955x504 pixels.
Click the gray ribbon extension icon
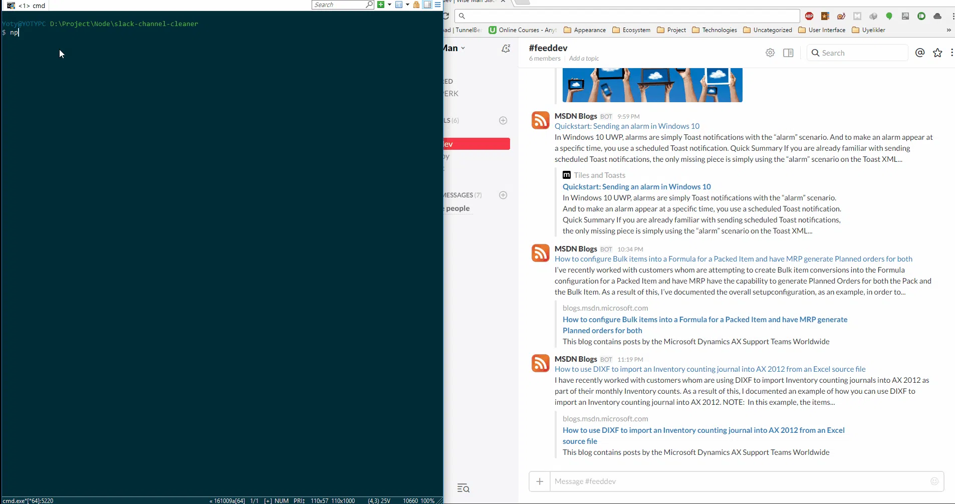pyautogui.click(x=857, y=16)
